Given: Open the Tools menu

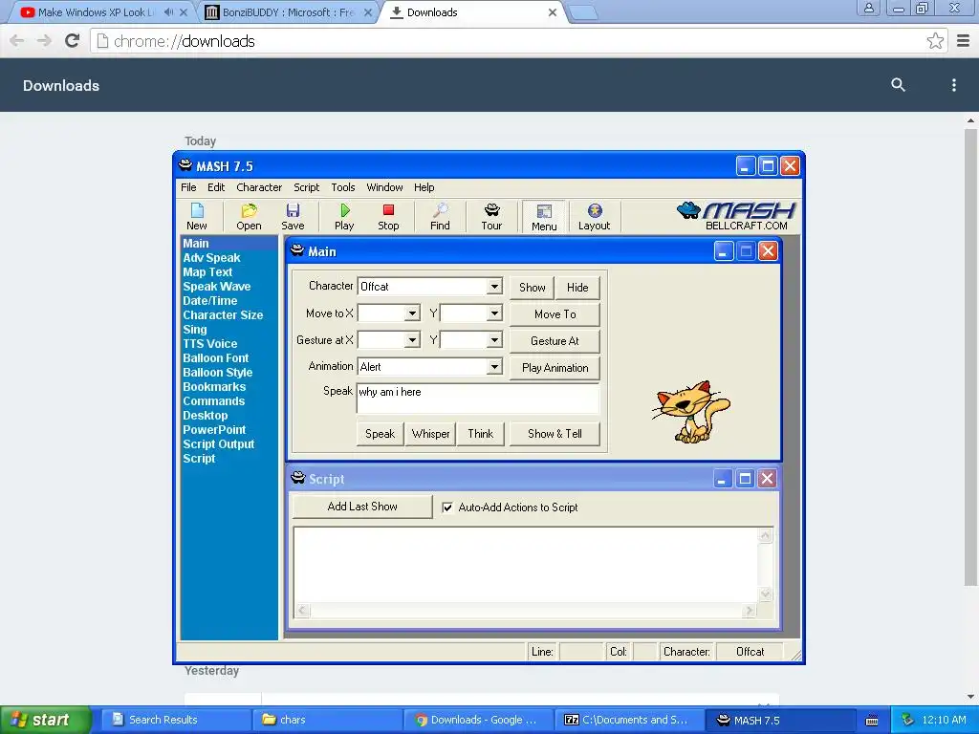Looking at the screenshot, I should [x=343, y=187].
